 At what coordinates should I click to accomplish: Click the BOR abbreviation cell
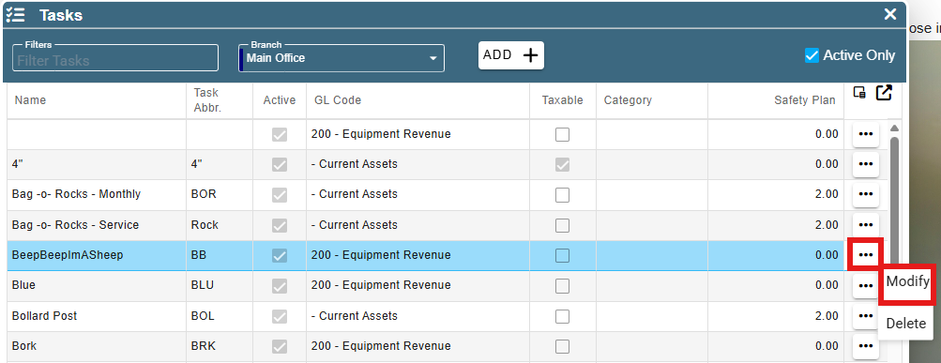(x=220, y=194)
